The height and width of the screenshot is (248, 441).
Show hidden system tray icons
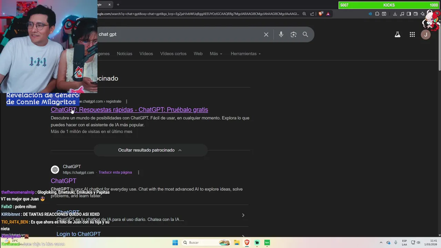pyautogui.click(x=381, y=242)
